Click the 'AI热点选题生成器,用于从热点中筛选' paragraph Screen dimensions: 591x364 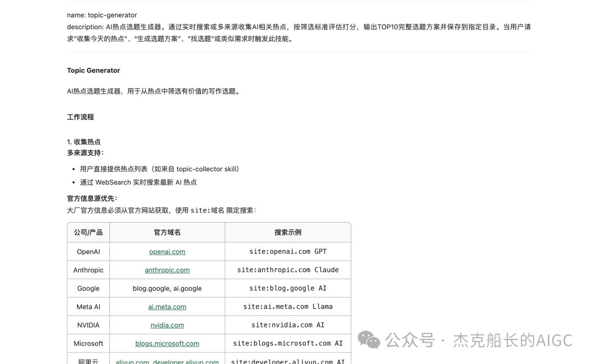coord(154,91)
